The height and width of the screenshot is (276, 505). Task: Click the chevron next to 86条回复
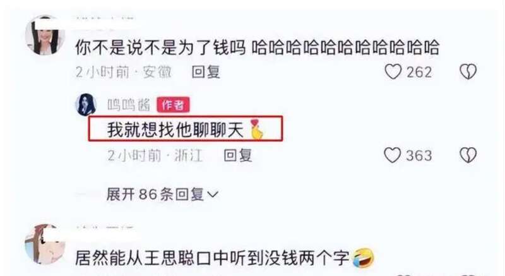tap(213, 195)
